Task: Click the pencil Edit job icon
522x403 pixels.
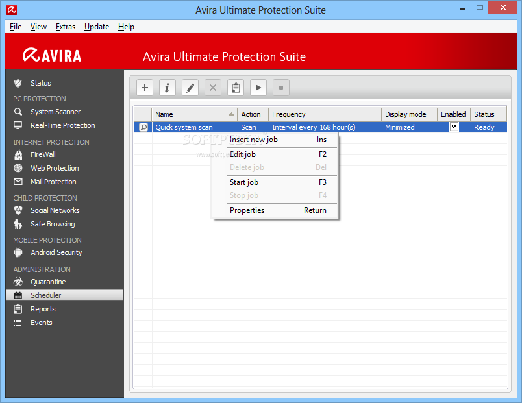Action: (190, 88)
